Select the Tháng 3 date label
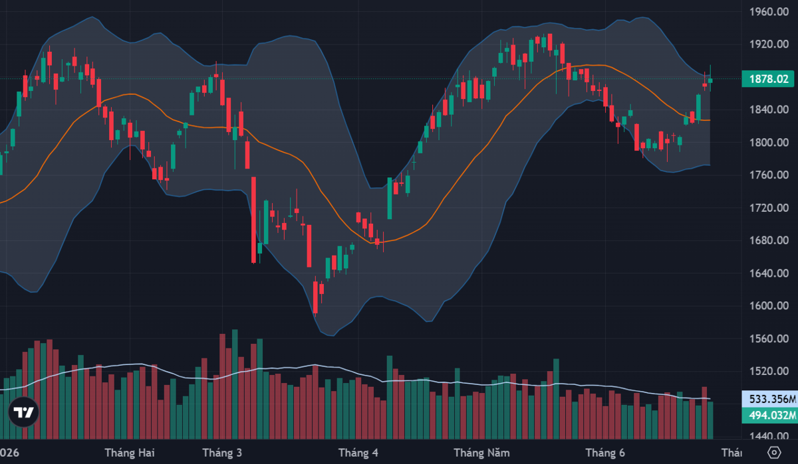Viewport: 798px width, 464px height. click(222, 453)
